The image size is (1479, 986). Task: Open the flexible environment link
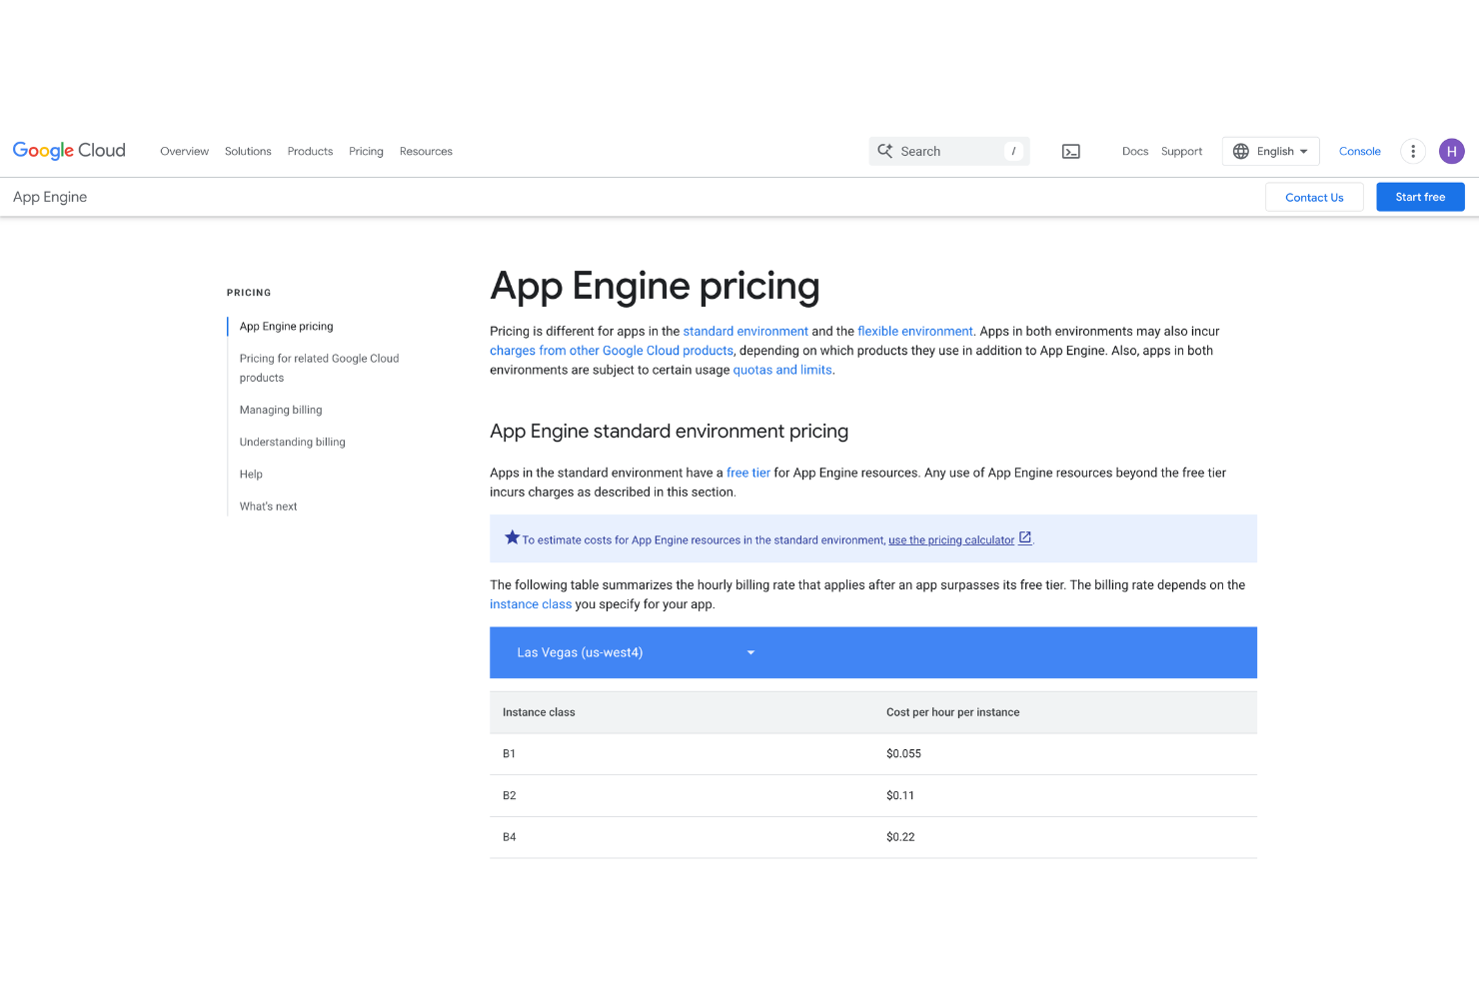pos(915,332)
